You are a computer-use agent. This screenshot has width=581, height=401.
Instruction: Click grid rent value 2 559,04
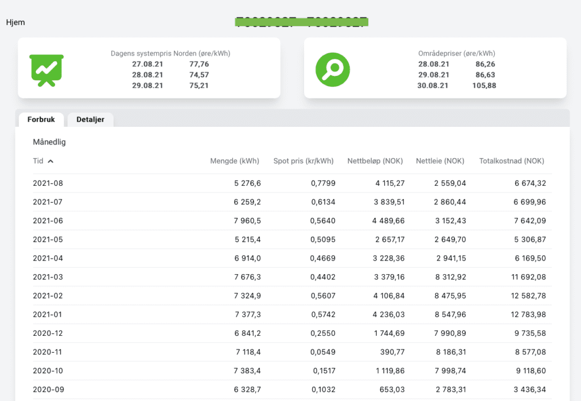tap(450, 183)
